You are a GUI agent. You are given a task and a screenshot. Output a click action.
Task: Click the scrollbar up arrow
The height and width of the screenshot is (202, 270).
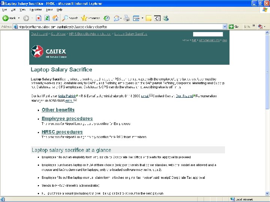pos(267,33)
